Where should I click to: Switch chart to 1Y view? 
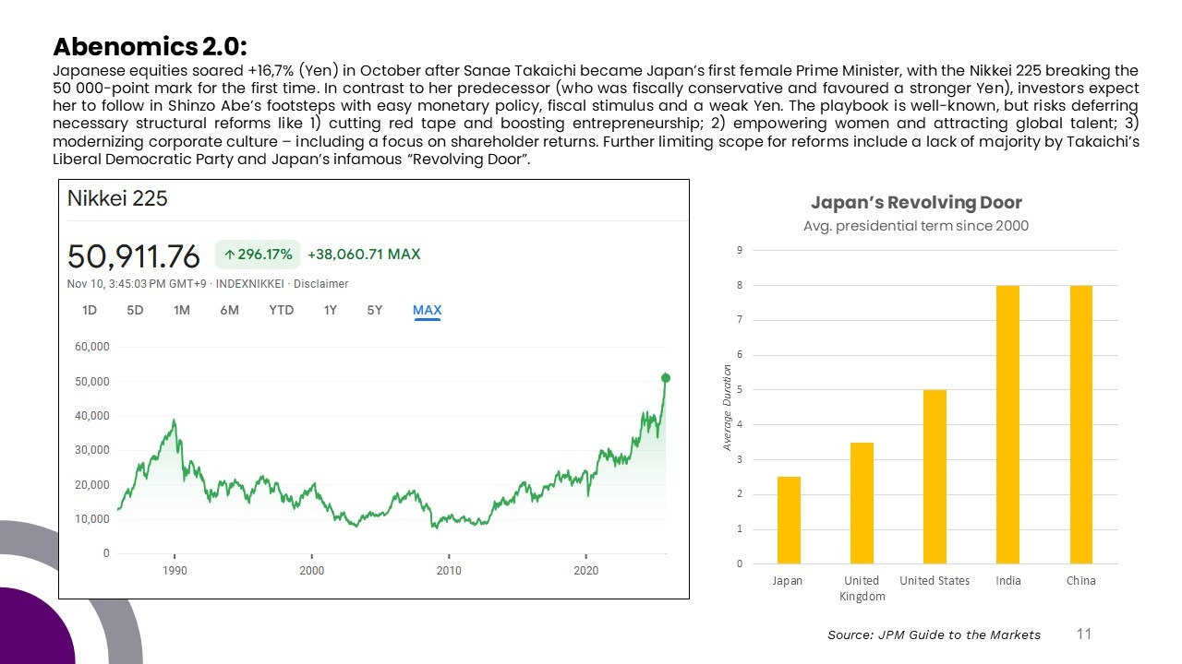[x=330, y=310]
